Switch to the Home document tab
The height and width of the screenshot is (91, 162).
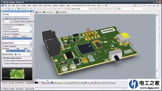click(38, 12)
